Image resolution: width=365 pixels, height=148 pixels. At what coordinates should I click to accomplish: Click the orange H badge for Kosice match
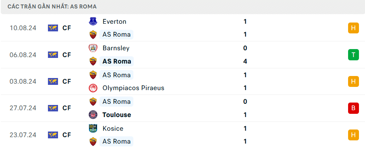pyautogui.click(x=353, y=135)
